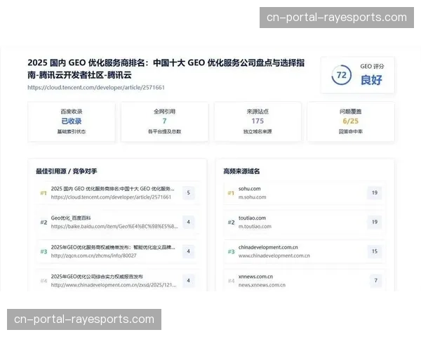Click the circular 72 GEO score gauge
Image resolution: width=421 pixels, height=337 pixels.
click(x=341, y=75)
